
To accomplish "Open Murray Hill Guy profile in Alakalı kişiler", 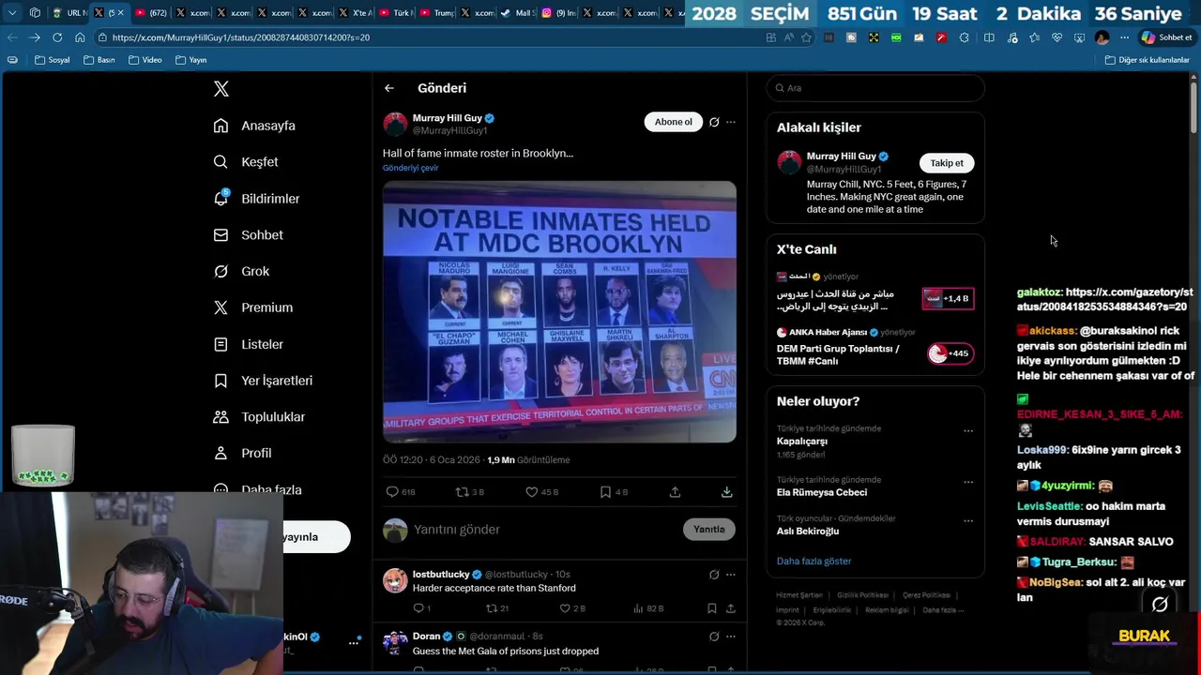I will tap(841, 157).
